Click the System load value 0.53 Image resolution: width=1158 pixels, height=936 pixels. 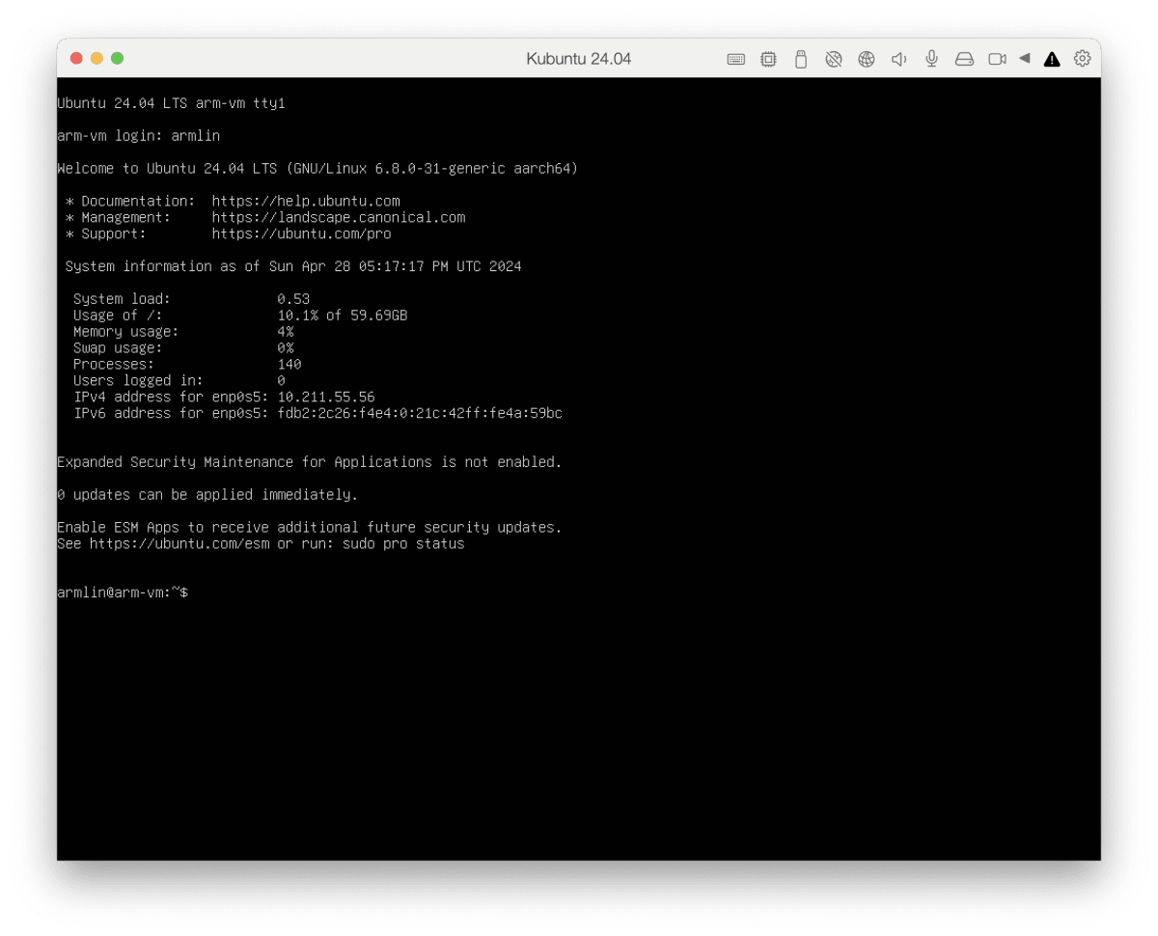293,299
